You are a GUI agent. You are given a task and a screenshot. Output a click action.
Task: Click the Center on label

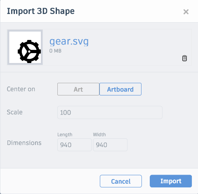click(x=21, y=89)
